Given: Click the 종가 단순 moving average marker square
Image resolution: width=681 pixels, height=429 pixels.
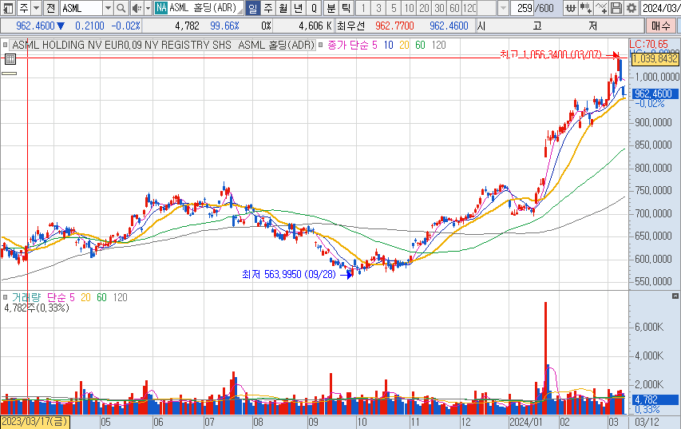Looking at the screenshot, I should [321, 45].
